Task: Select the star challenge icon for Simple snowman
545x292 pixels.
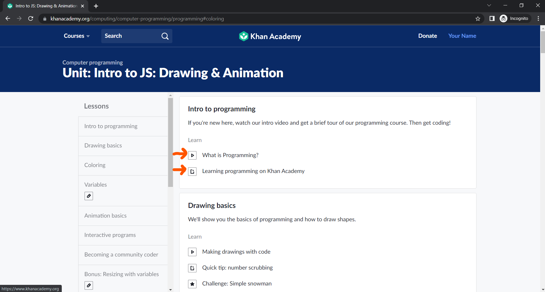Action: click(x=193, y=283)
